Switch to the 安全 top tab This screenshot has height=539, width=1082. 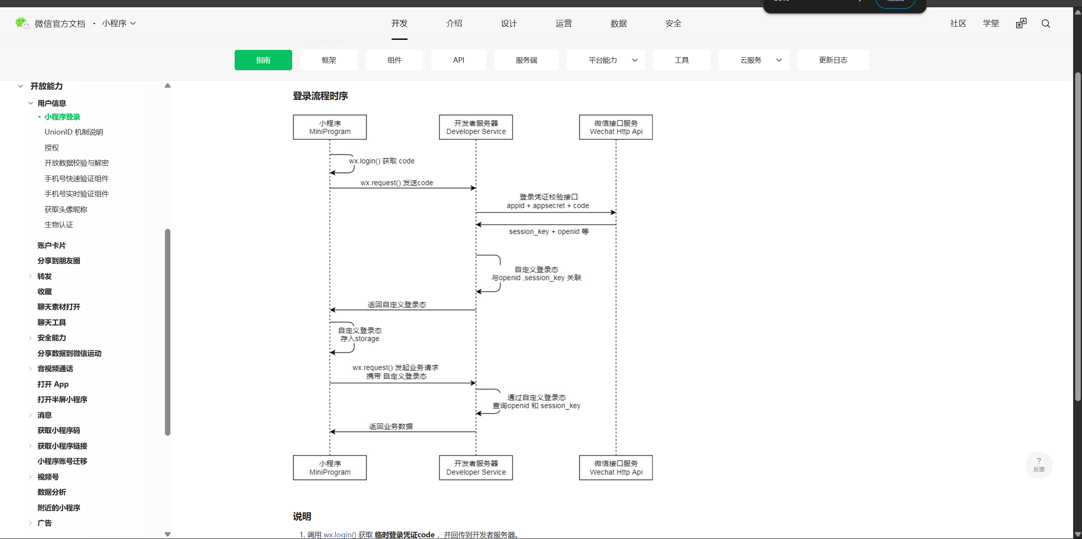click(x=673, y=23)
